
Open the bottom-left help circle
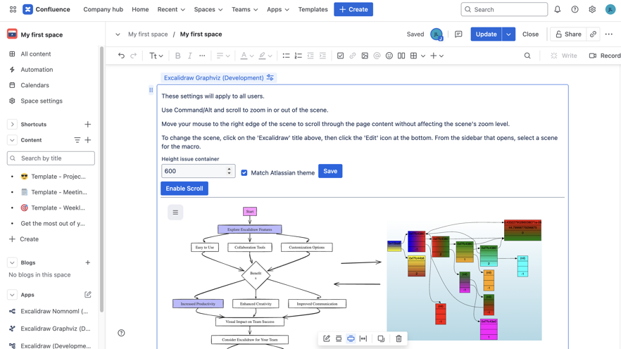121,334
